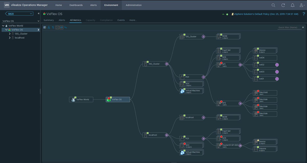Click the Cluster01-SP-SSD node
This screenshot has height=163, width=307.
[228, 146]
